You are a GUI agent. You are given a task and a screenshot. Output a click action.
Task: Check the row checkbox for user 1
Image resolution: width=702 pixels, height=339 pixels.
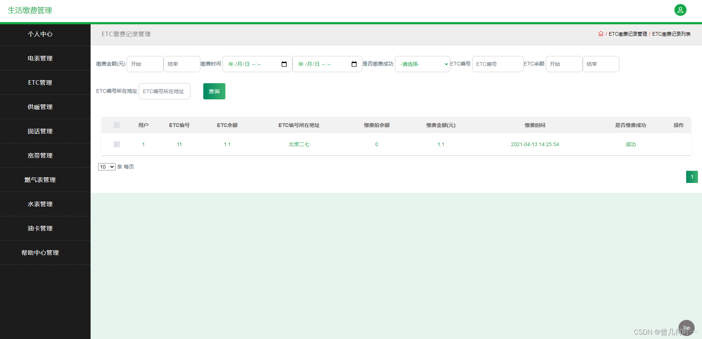tap(117, 144)
